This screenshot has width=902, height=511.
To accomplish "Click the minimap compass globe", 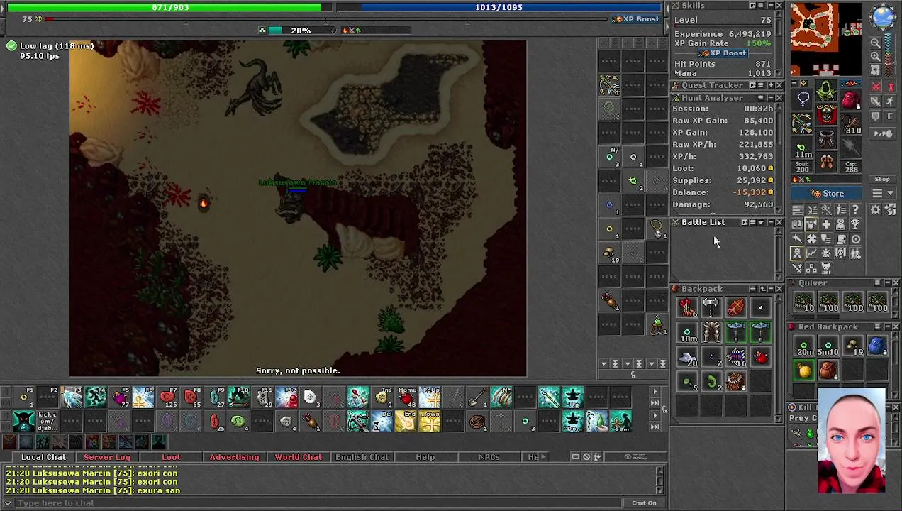I will click(x=883, y=16).
